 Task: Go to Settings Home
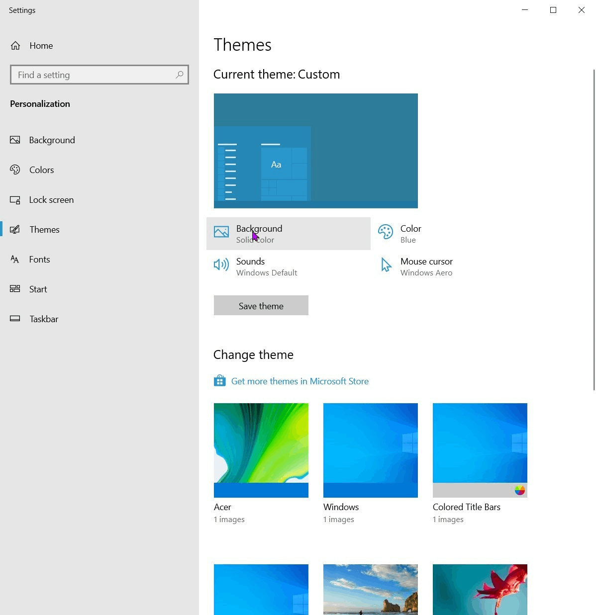pos(99,46)
